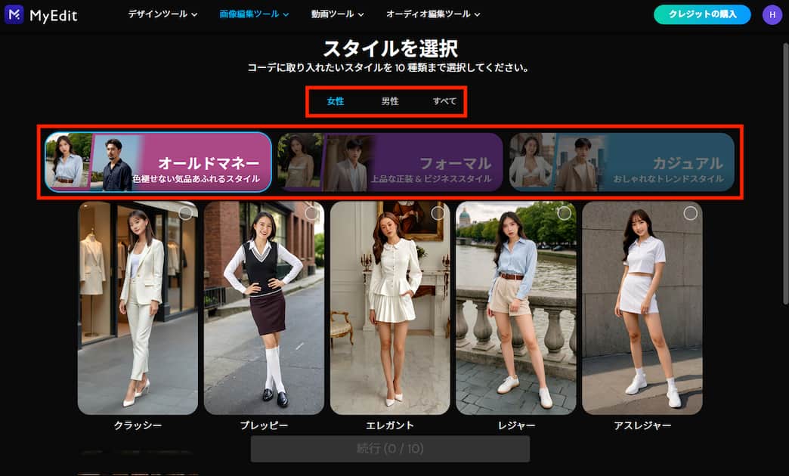The image size is (789, 476).
Task: Select the カジュアル style category
Action: pyautogui.click(x=621, y=162)
